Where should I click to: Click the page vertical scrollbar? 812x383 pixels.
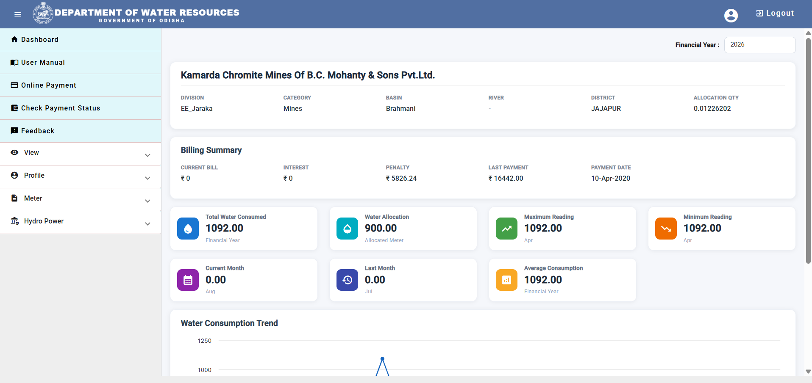tap(808, 150)
